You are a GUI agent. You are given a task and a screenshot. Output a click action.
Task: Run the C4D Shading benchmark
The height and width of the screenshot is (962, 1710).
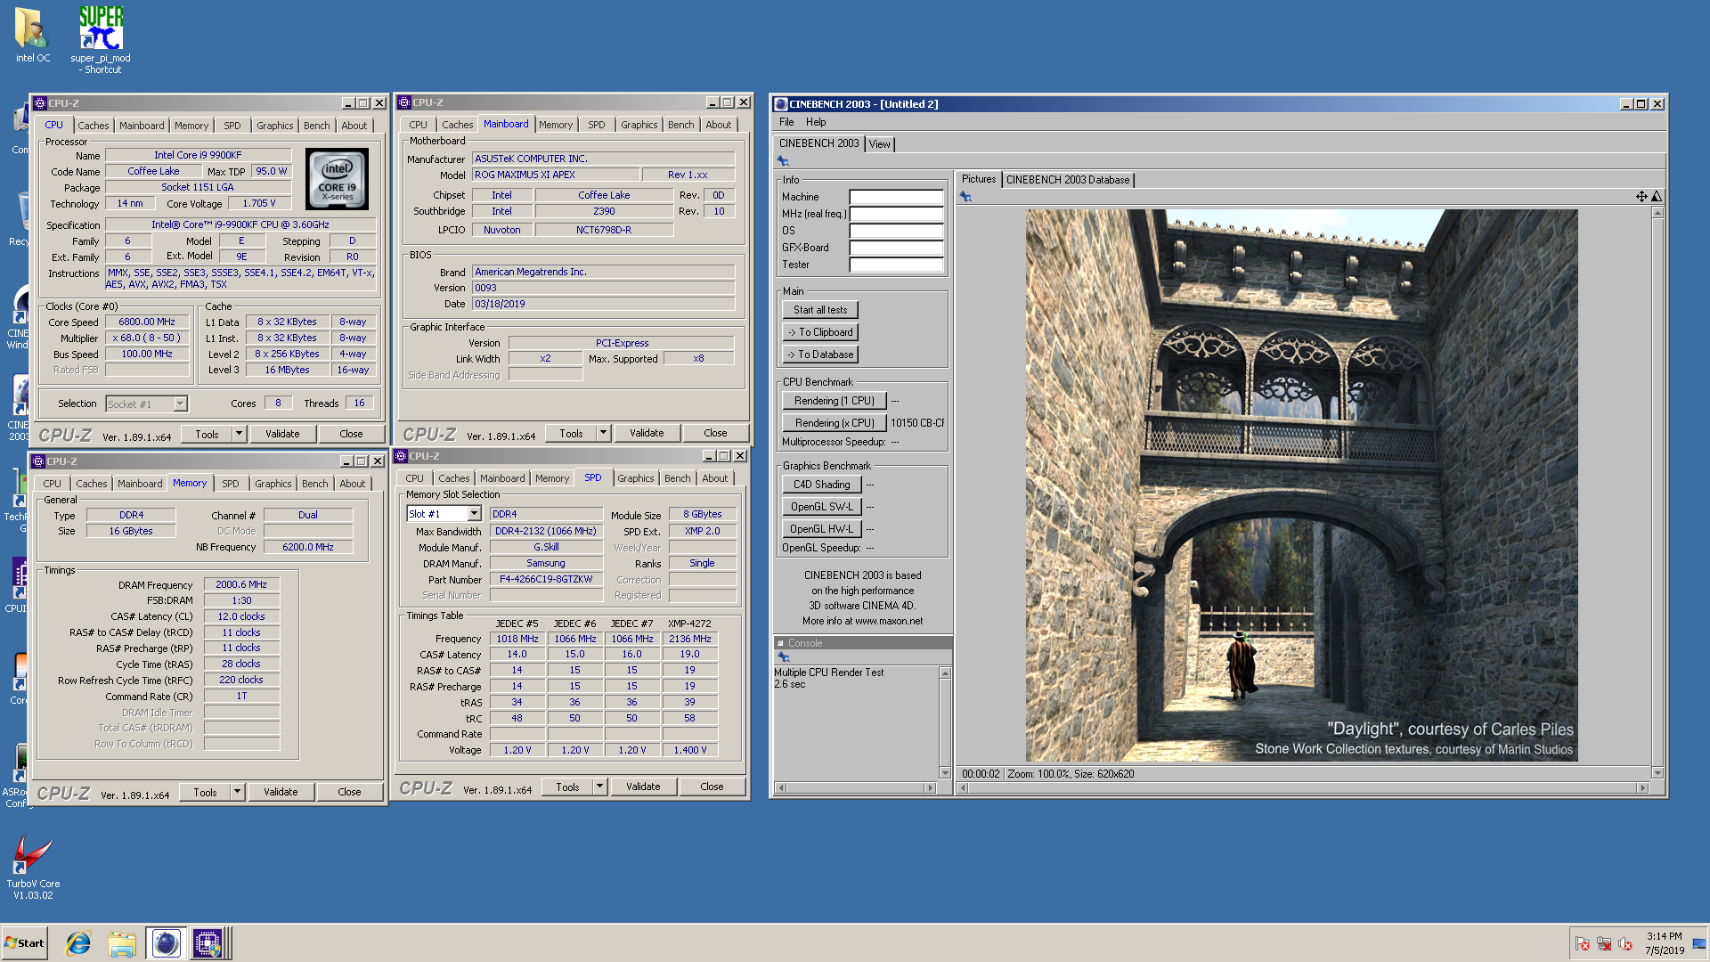pyautogui.click(x=822, y=485)
